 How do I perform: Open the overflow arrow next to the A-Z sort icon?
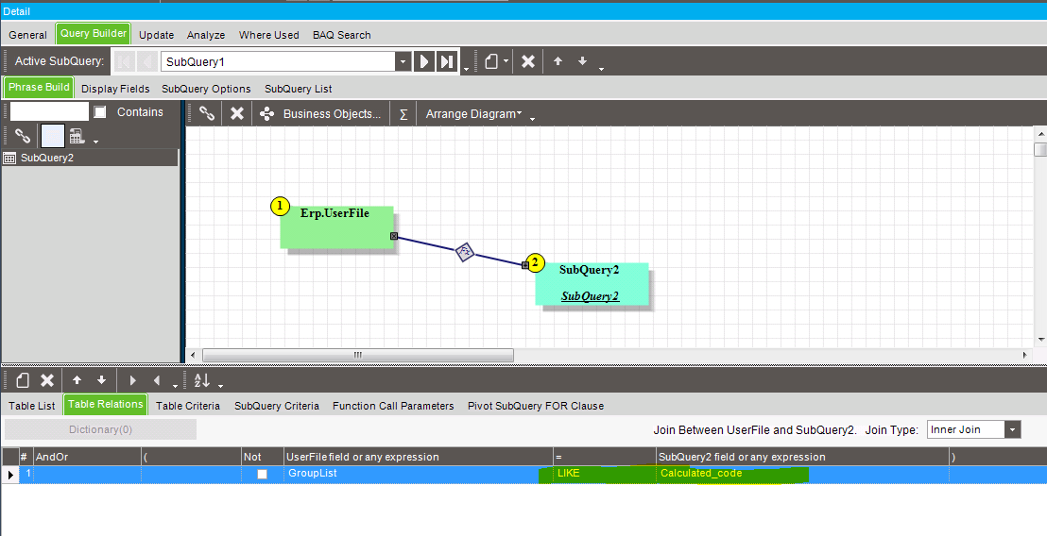220,385
